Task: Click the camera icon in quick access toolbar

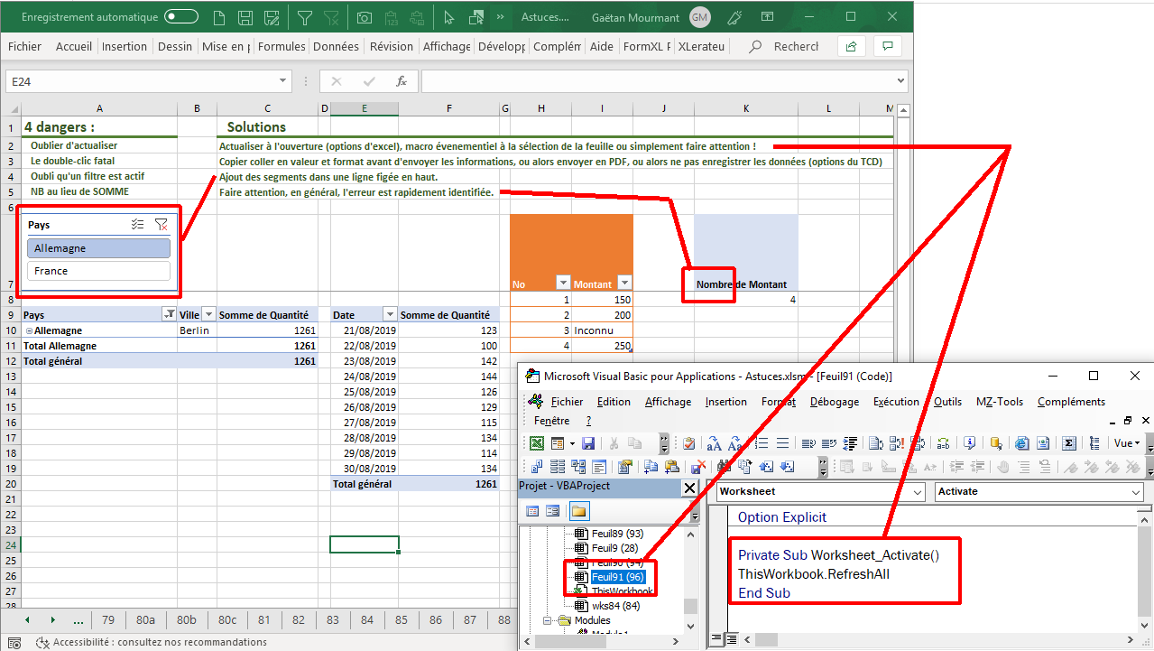Action: coord(364,17)
